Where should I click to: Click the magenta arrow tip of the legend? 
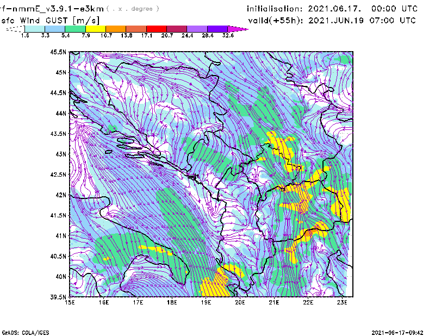pos(238,29)
